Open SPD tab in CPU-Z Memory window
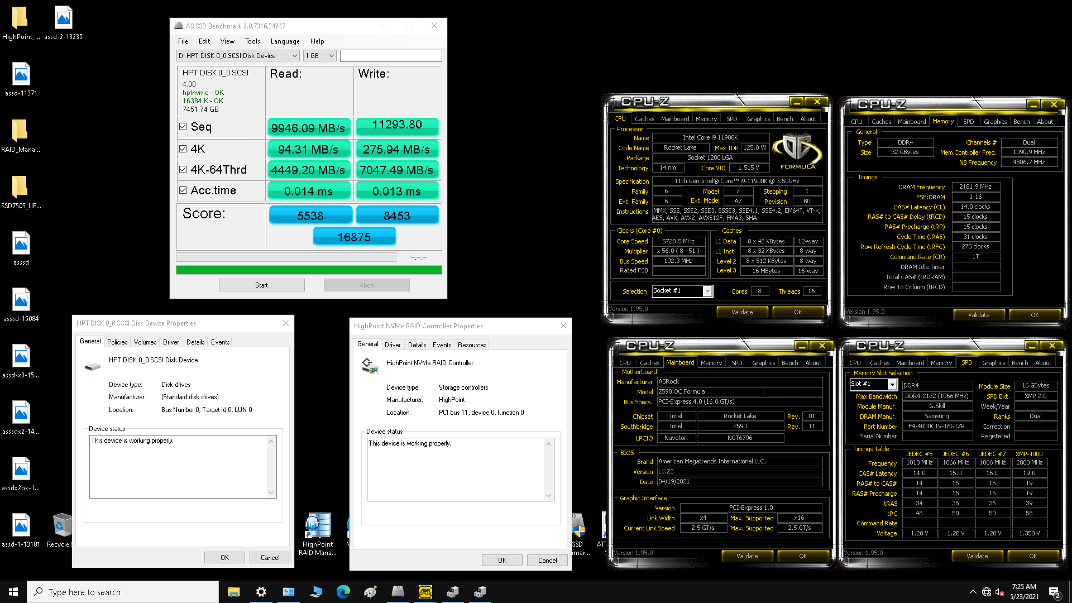Viewport: 1072px width, 603px height. [968, 122]
